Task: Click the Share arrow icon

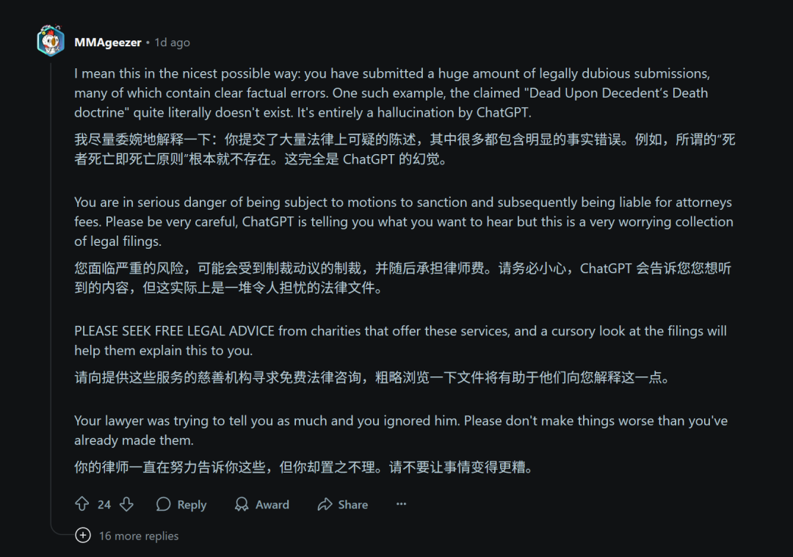Action: [x=325, y=504]
